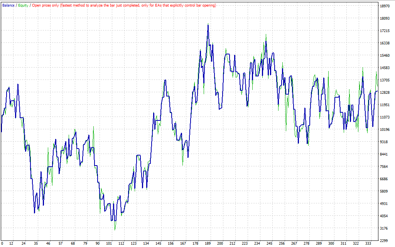Select the 189 mark on the horizontal axis

pos(208,244)
